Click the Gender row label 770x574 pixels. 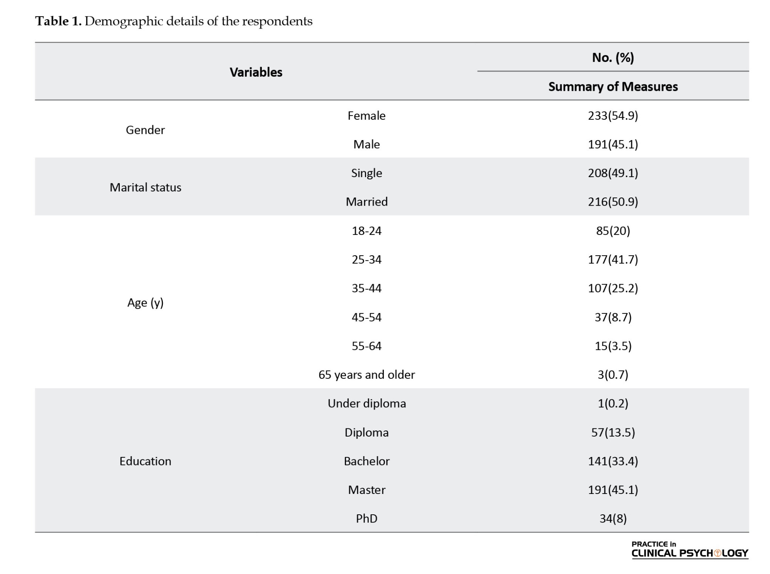tap(145, 130)
